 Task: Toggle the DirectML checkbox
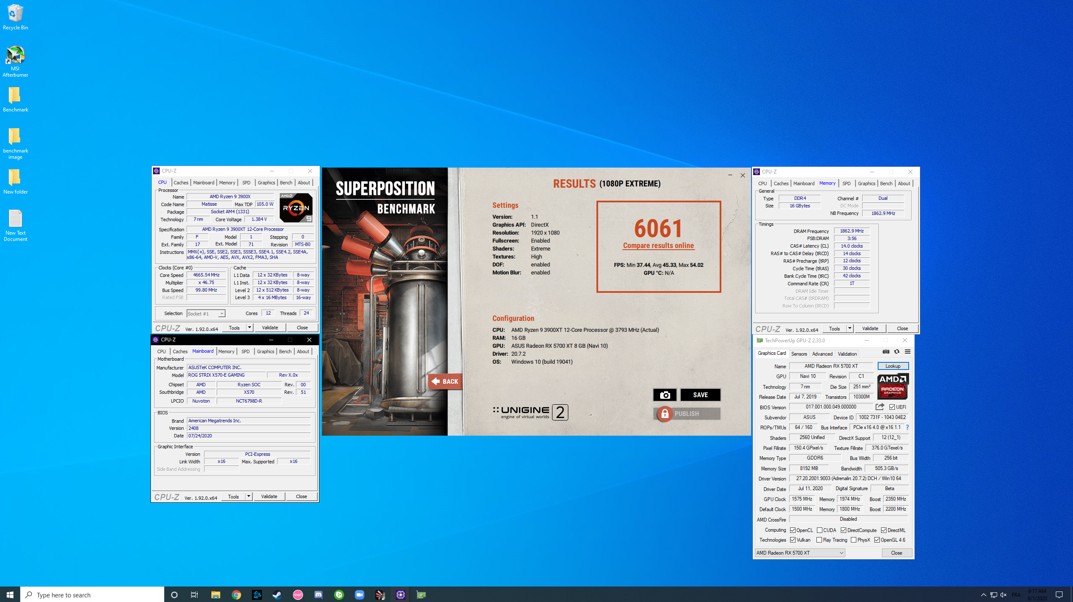(x=884, y=530)
